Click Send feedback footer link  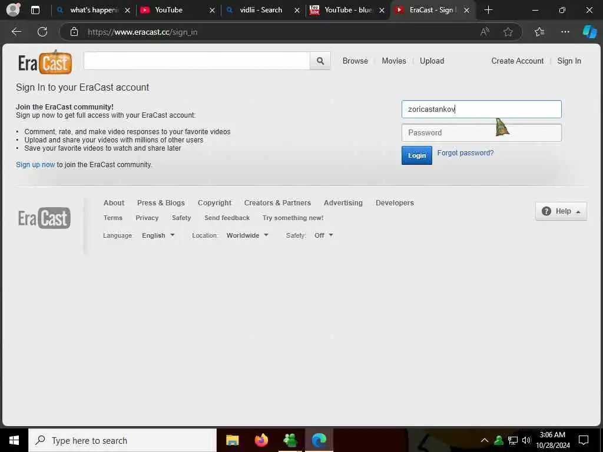[227, 218]
